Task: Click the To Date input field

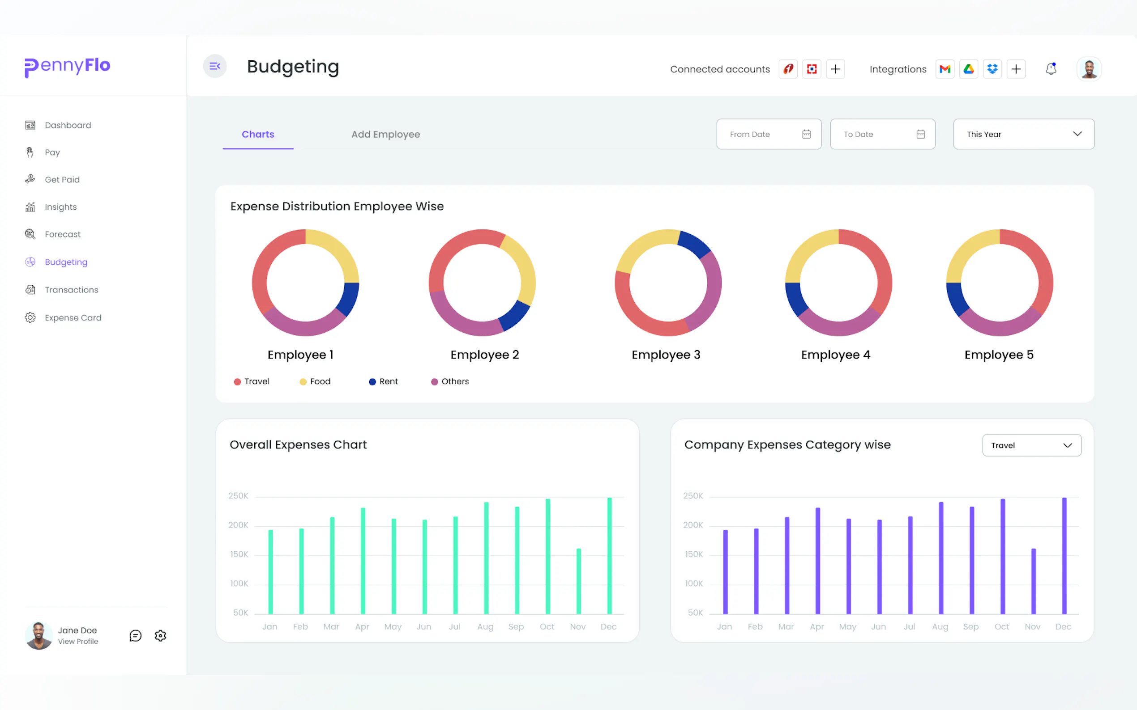Action: click(x=874, y=134)
